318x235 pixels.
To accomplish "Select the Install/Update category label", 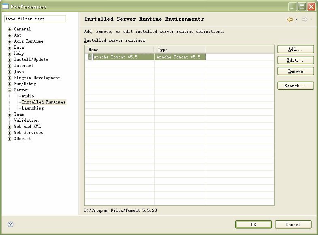I will (x=31, y=59).
